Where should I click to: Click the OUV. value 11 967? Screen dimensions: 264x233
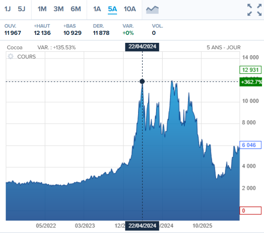tap(13, 33)
